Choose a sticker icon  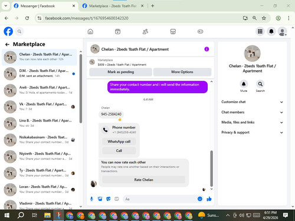click(109, 199)
